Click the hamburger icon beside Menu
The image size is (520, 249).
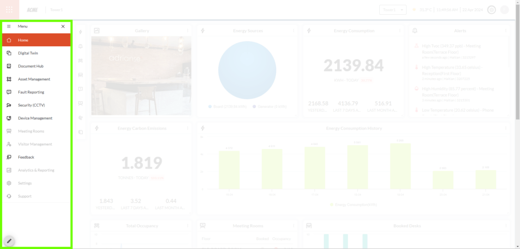click(9, 26)
